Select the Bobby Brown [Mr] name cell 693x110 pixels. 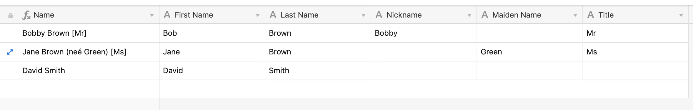[x=79, y=33]
